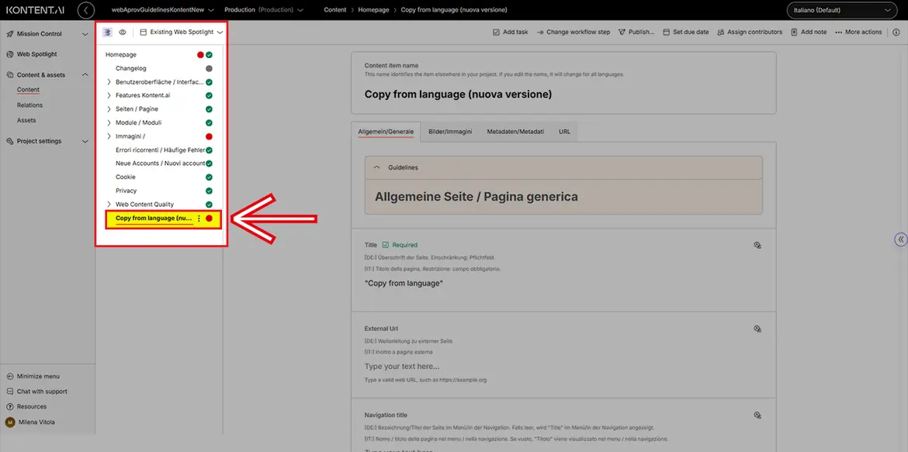Expand the Seiten / Pagine tree node
Viewport: 908px width, 452px height.
coord(109,109)
